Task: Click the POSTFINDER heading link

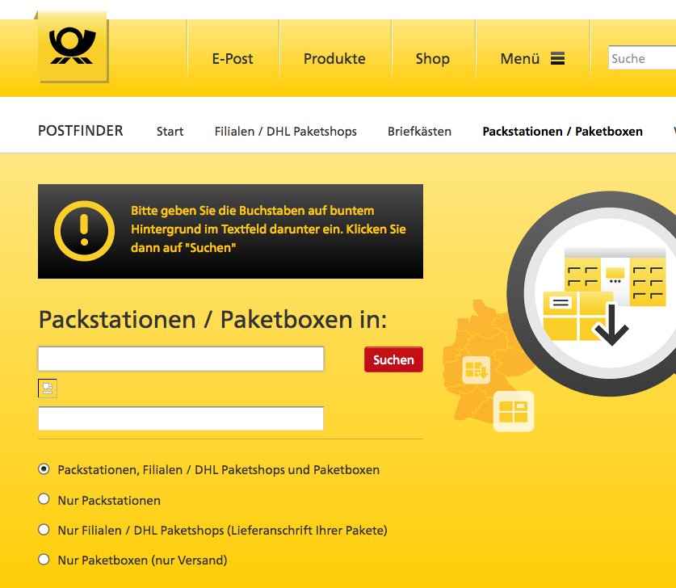Action: tap(81, 131)
